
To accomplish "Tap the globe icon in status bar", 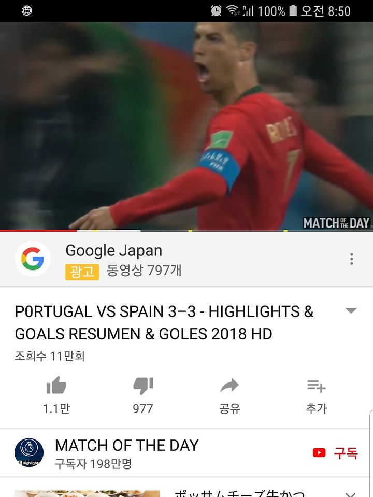I will (x=26, y=11).
